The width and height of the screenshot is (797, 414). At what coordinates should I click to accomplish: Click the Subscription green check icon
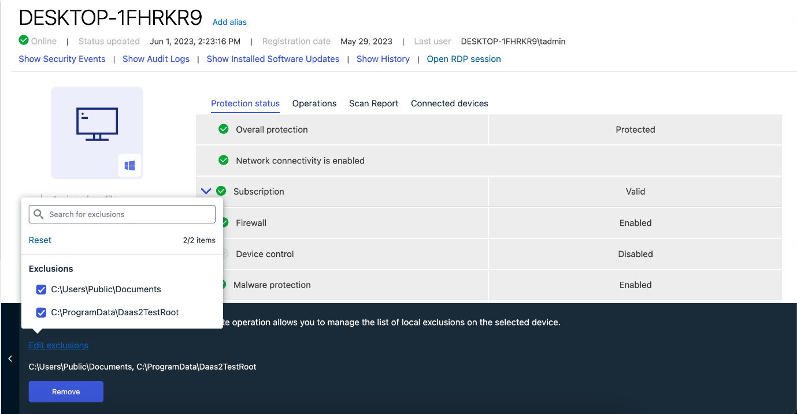(221, 191)
